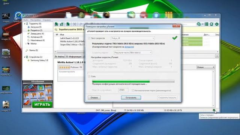
Task: Click the Отмена button
Action: pyautogui.click(x=94, y=97)
